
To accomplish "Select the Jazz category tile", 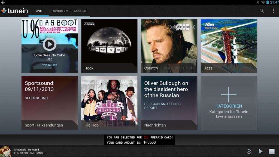I will point(229,46).
